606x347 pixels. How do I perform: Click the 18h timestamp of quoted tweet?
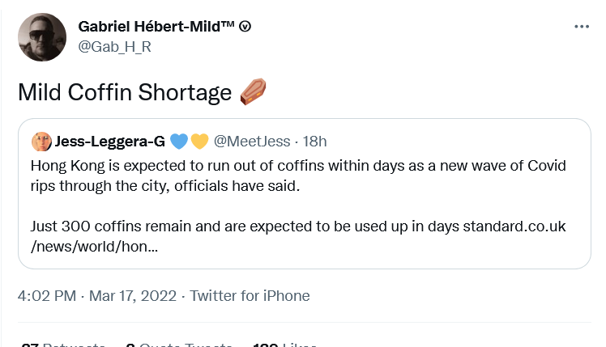[x=314, y=142]
